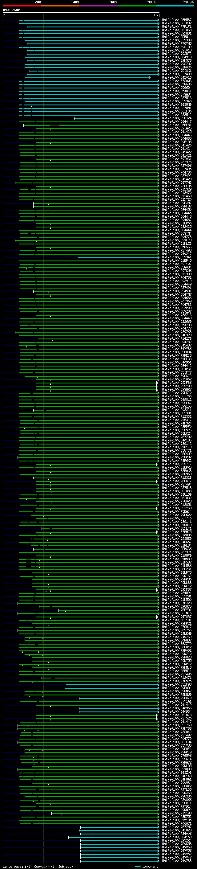Open hit UniRef100_Q04918
This screenshot has width=197, height=869.
point(177,57)
